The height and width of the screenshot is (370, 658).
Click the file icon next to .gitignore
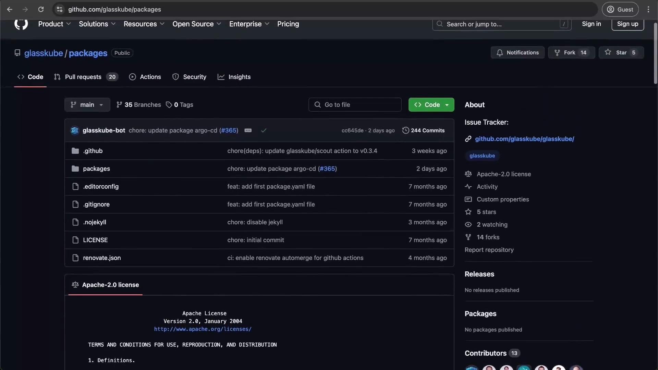tap(75, 204)
